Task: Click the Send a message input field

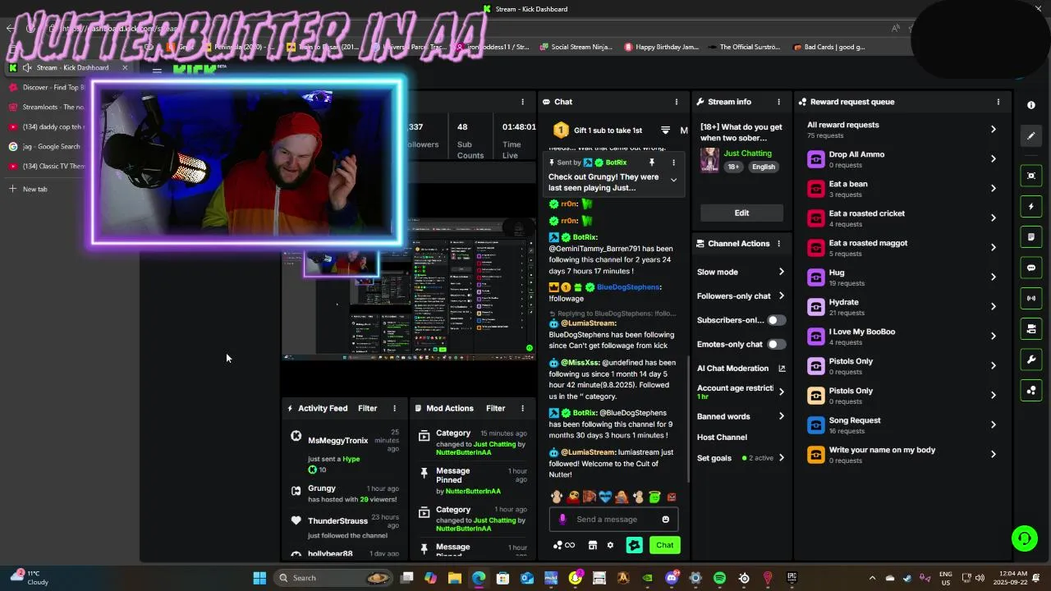Action: tap(613, 519)
